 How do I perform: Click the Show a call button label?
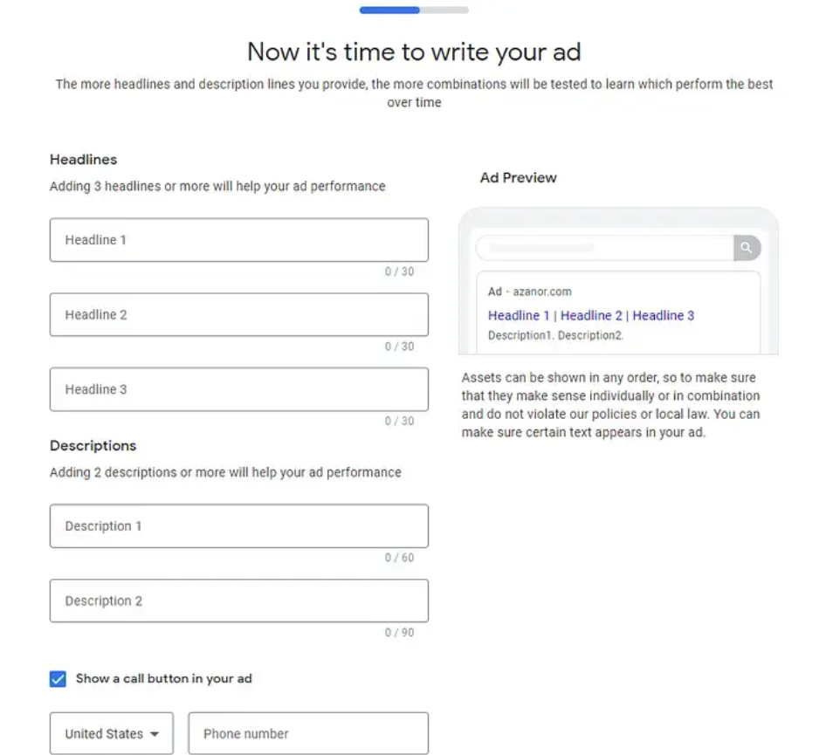pos(164,679)
